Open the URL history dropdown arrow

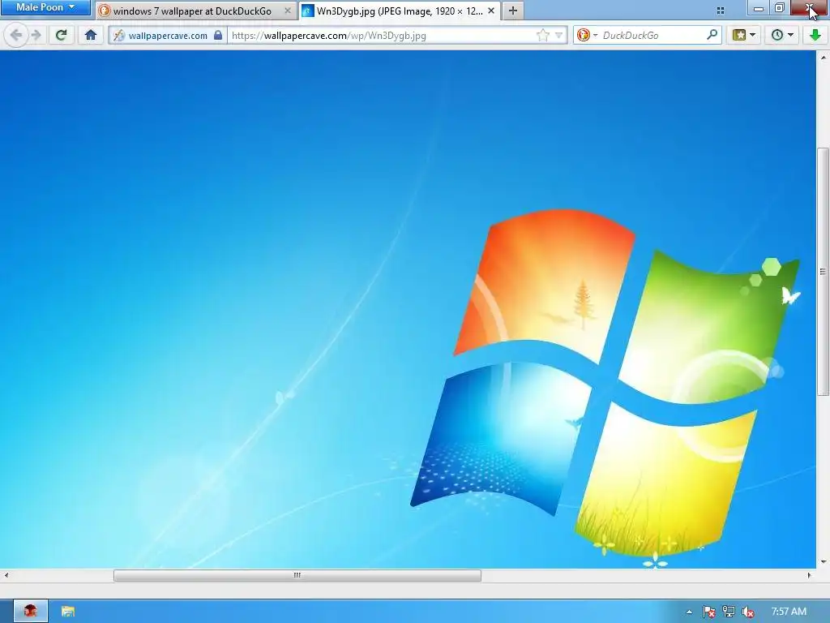558,36
